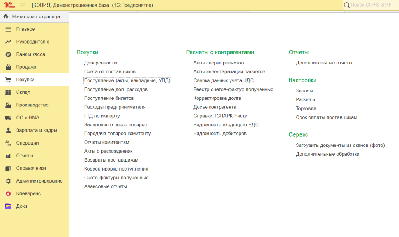Open the Банк и касса section
Screen dimensions: 399x237
click(34, 54)
